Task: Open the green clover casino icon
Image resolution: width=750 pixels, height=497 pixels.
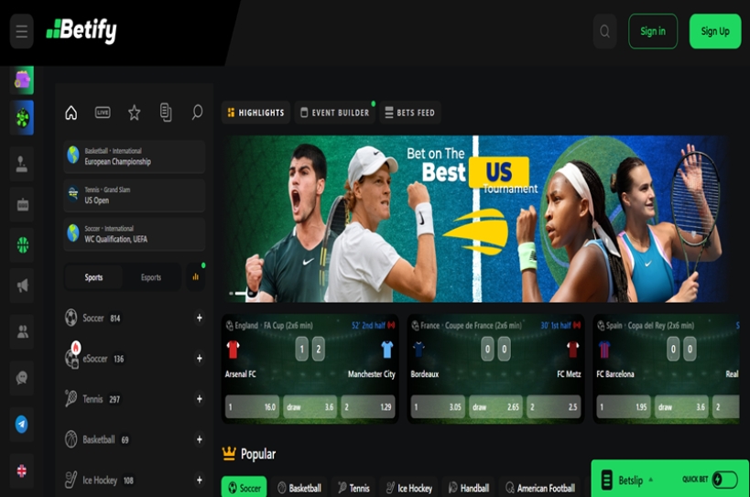Action: click(22, 117)
